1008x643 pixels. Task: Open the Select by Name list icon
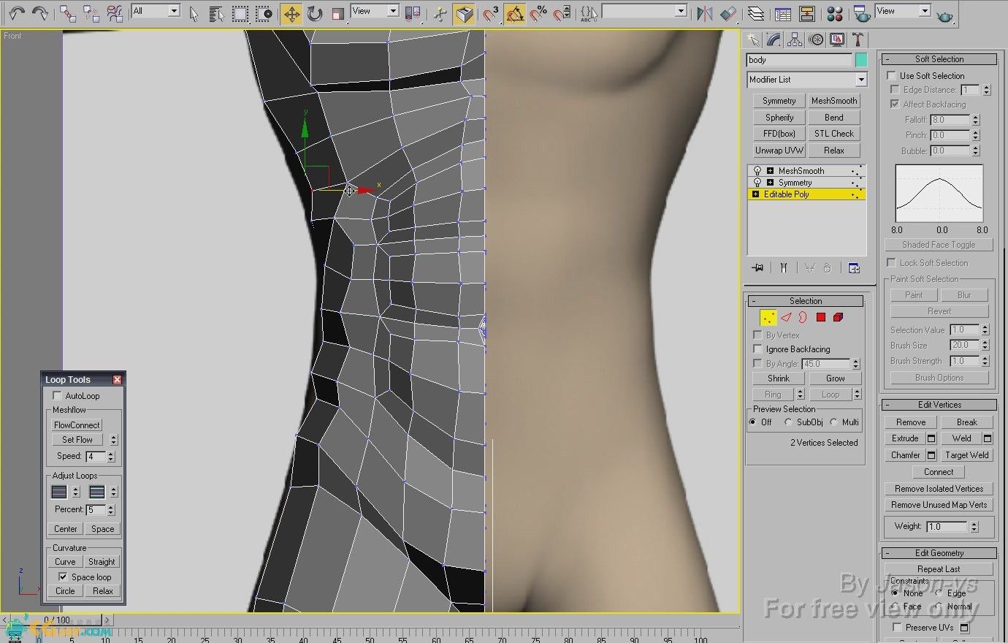(x=216, y=13)
